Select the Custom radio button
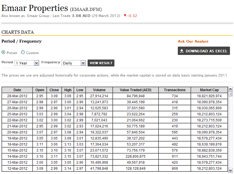 (x=23, y=53)
